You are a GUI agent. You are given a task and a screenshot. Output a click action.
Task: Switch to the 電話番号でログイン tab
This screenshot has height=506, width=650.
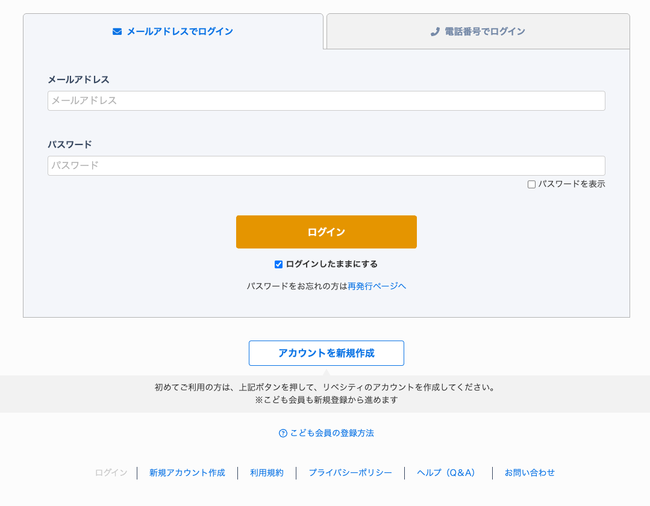pyautogui.click(x=478, y=32)
